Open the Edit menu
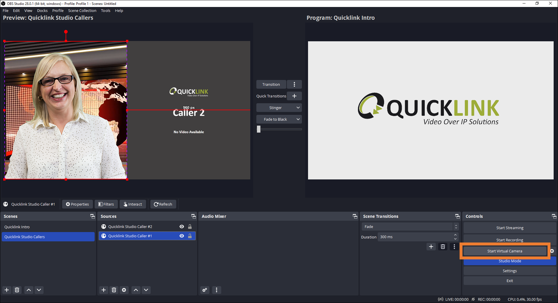Image resolution: width=558 pixels, height=303 pixels. (17, 10)
